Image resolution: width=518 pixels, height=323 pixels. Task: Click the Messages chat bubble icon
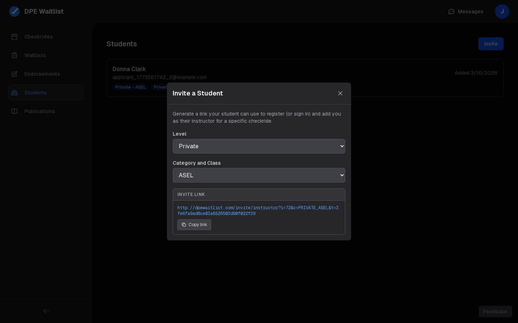[451, 11]
